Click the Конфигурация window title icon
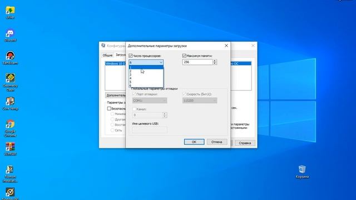 (x=103, y=46)
